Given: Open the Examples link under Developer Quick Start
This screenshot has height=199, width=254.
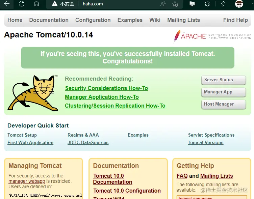Looking at the screenshot, I should click(x=138, y=135).
